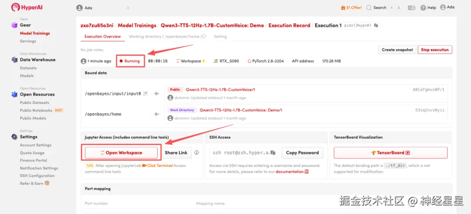Screen dimensions: 471x214
Task: Open Models in sidebar
Action: (x=27, y=76)
